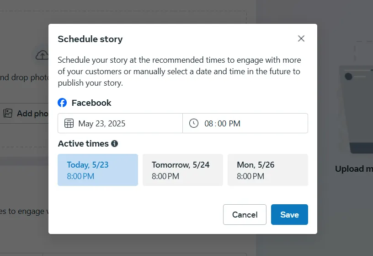
Task: Click the Active times heading
Action: click(83, 143)
